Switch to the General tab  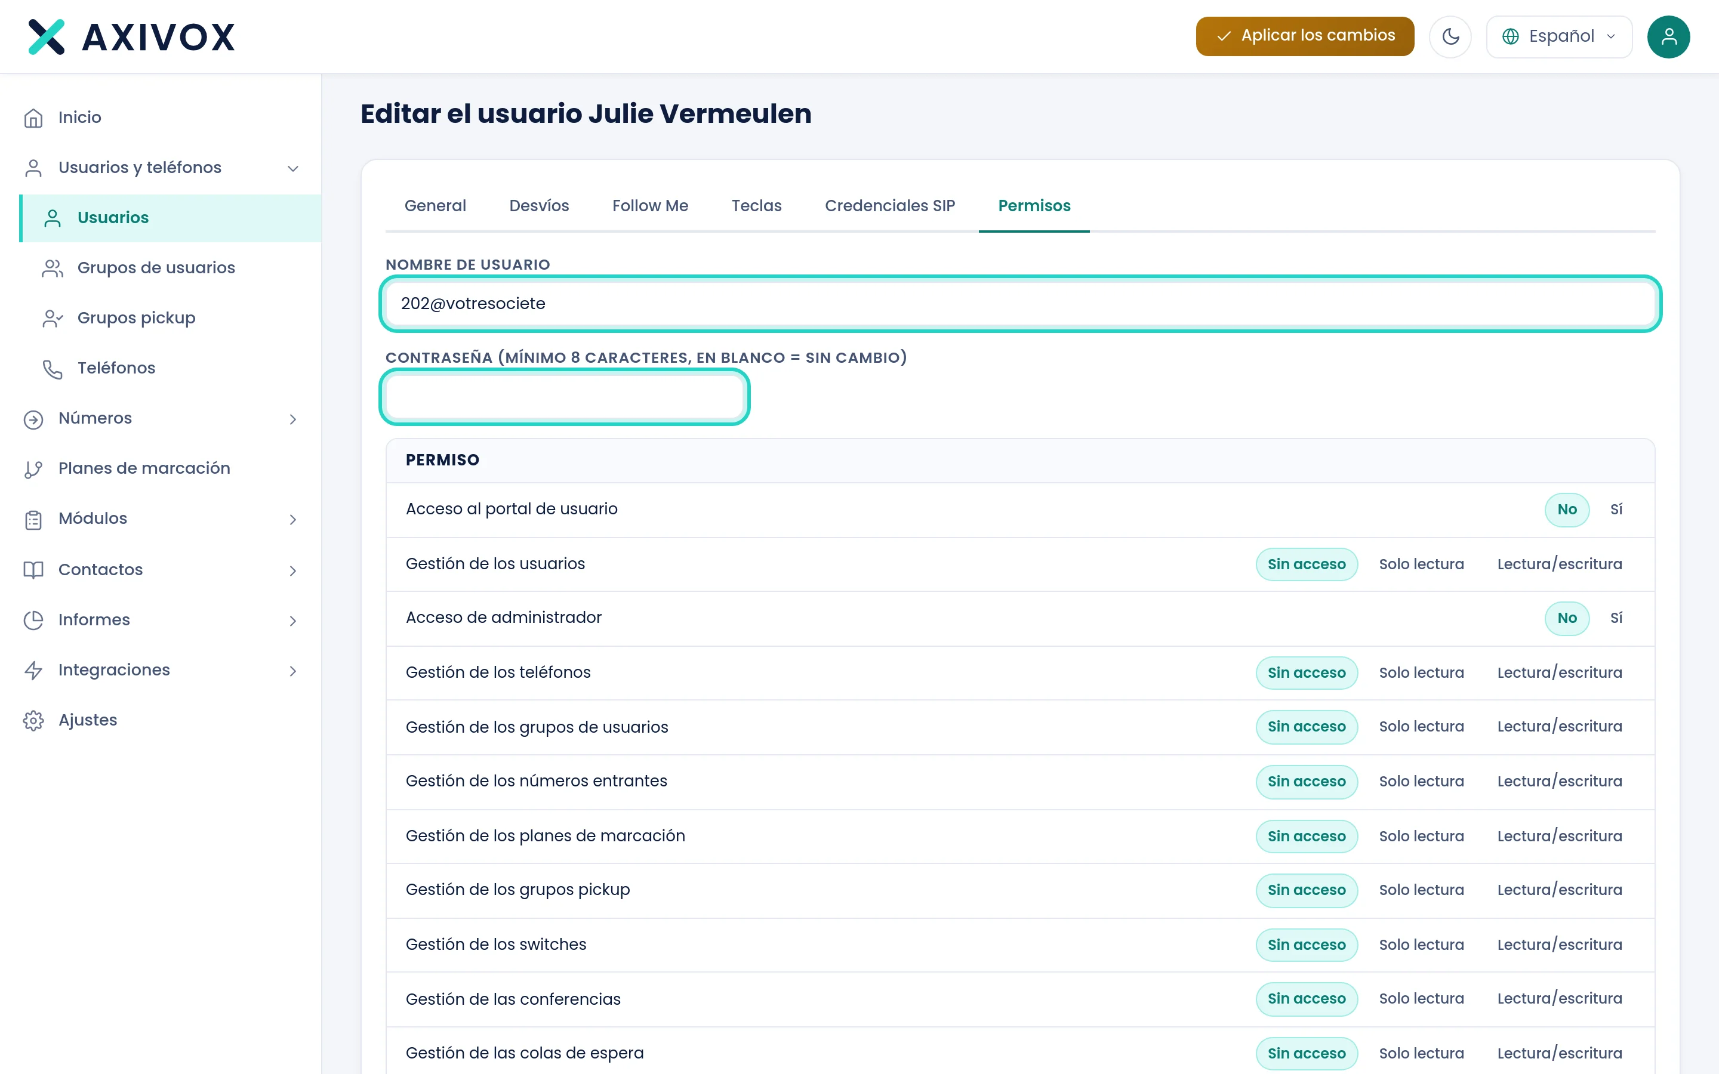435,206
